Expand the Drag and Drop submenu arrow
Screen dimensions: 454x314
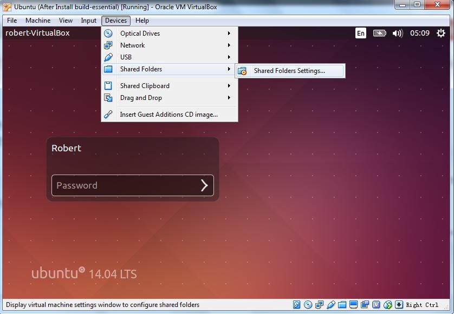(x=229, y=98)
